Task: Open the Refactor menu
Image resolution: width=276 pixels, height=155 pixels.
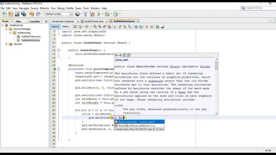Action: pyautogui.click(x=44, y=8)
